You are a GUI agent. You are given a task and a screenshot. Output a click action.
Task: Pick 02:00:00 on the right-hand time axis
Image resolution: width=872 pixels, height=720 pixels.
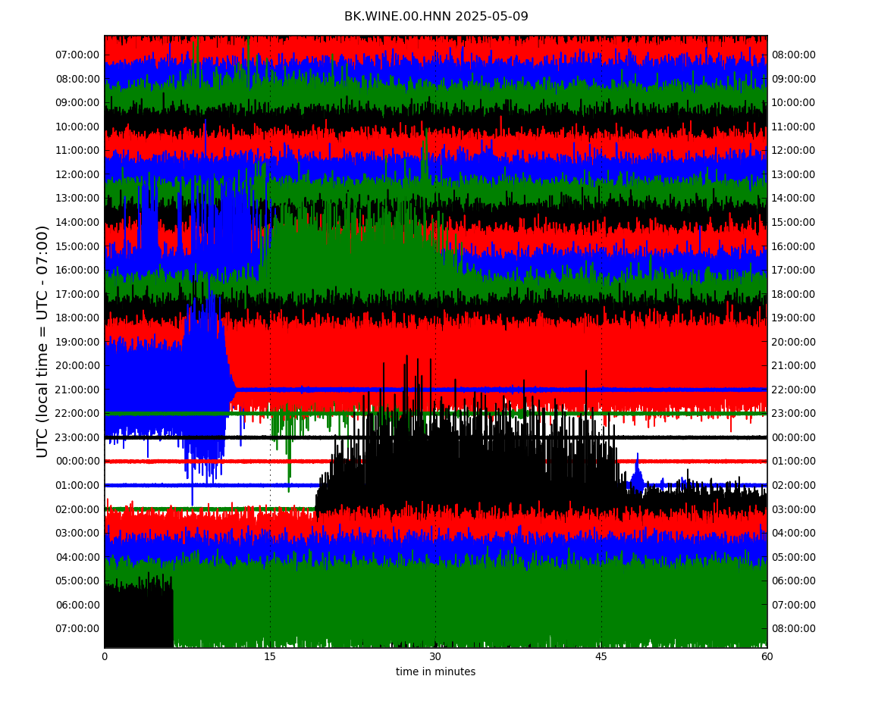pos(794,485)
